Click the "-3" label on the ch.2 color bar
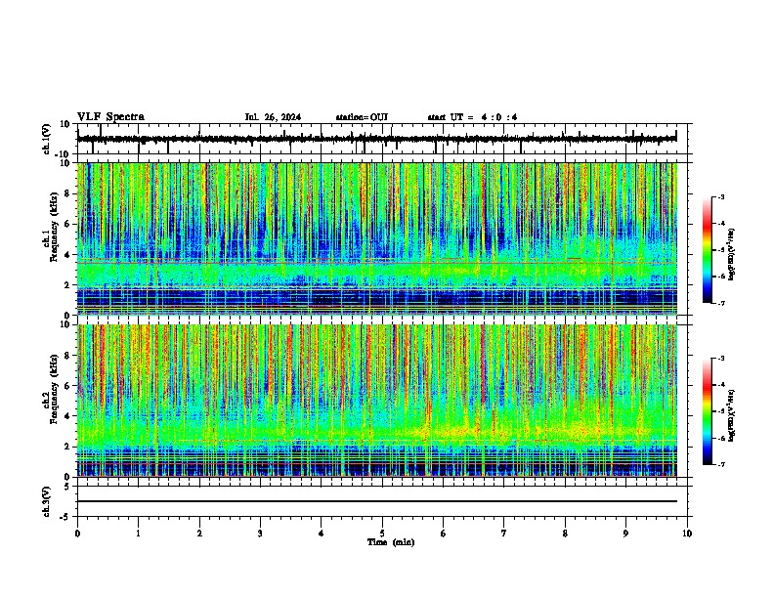This screenshot has height=598, width=774. click(721, 359)
